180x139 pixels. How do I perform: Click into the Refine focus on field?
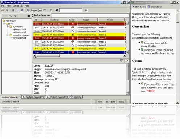(90, 15)
